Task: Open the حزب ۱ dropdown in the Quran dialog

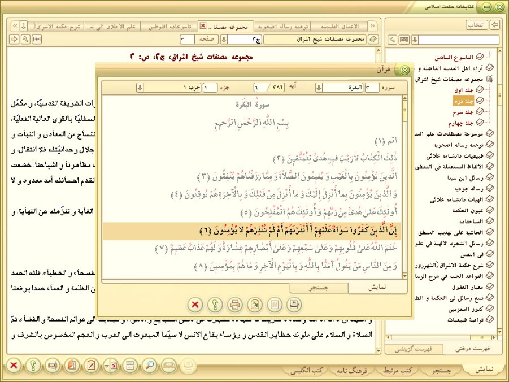Action: (140, 88)
